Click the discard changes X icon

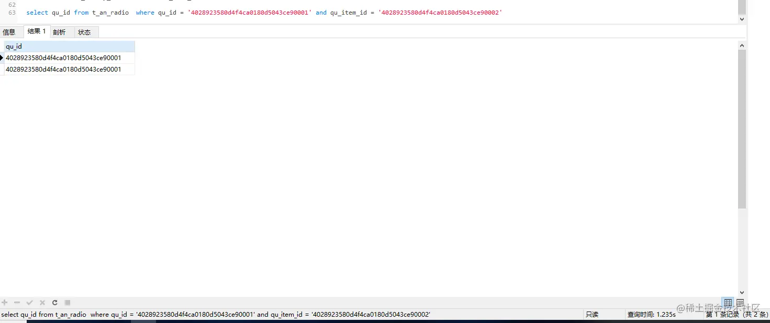click(42, 303)
